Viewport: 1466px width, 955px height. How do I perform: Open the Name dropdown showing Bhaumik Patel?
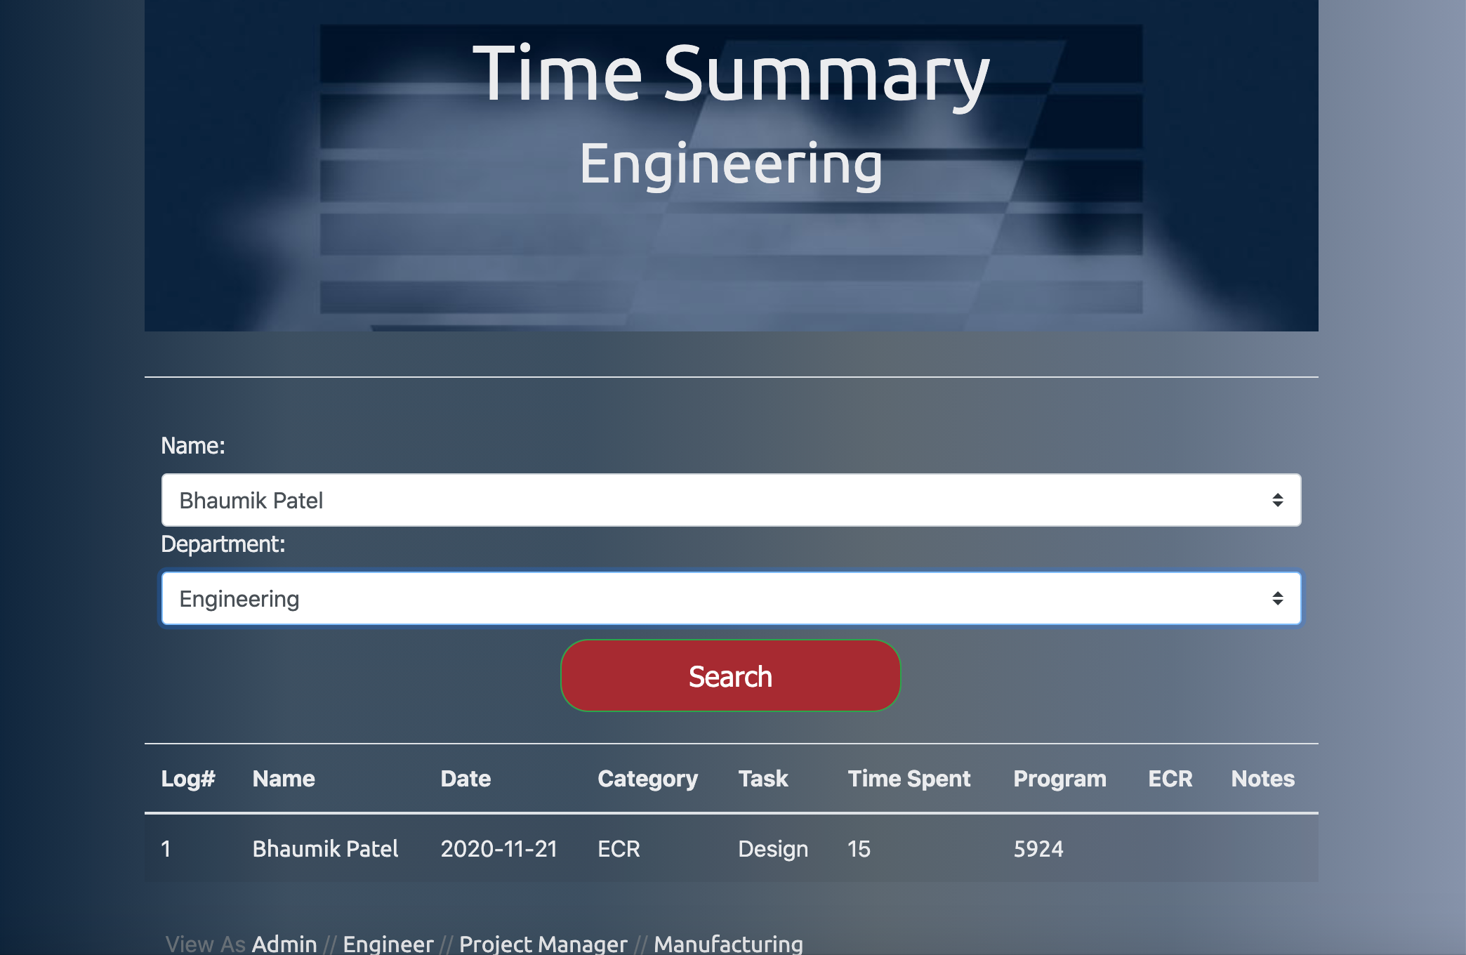(730, 500)
